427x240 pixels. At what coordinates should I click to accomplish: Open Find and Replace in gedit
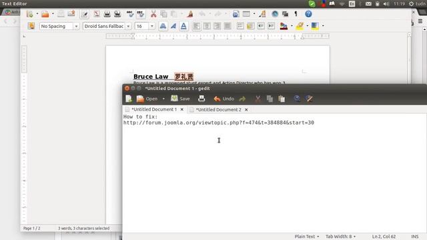[x=309, y=99]
